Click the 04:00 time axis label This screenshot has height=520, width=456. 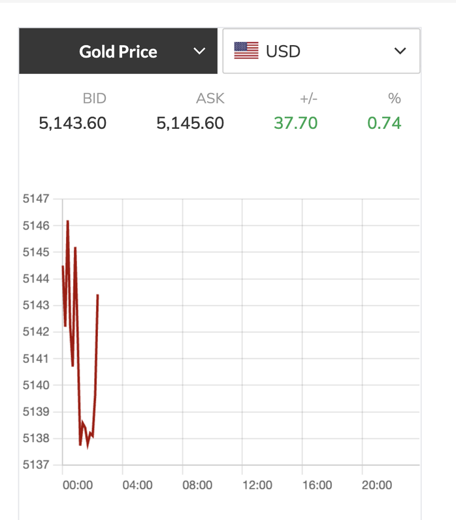pyautogui.click(x=137, y=485)
